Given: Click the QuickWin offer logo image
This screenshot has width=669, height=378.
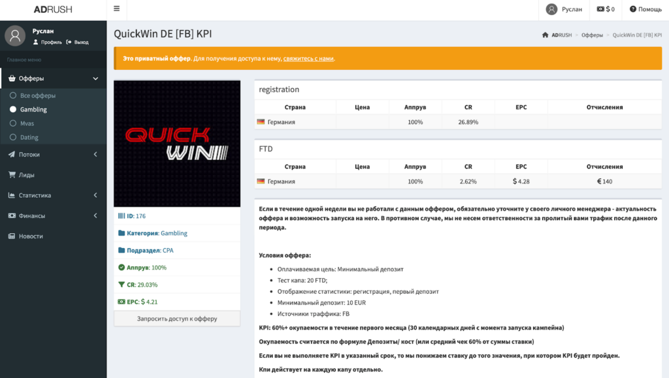Looking at the screenshot, I should (177, 144).
